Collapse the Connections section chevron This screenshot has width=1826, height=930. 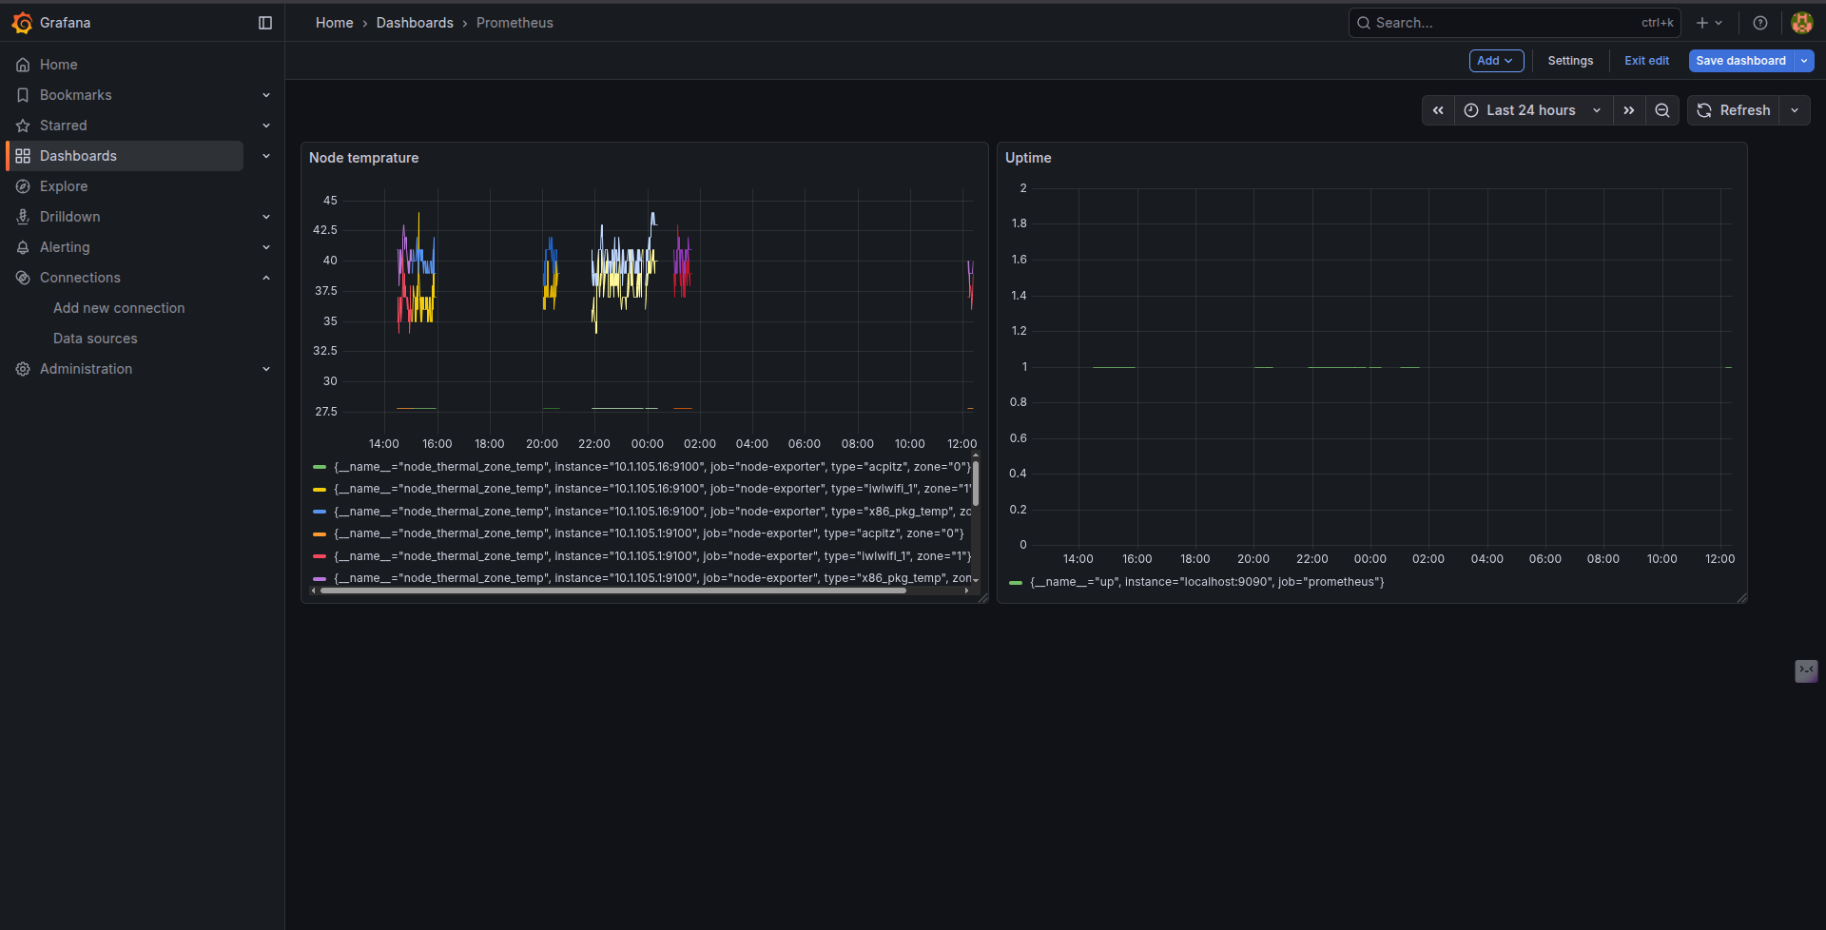click(x=266, y=278)
